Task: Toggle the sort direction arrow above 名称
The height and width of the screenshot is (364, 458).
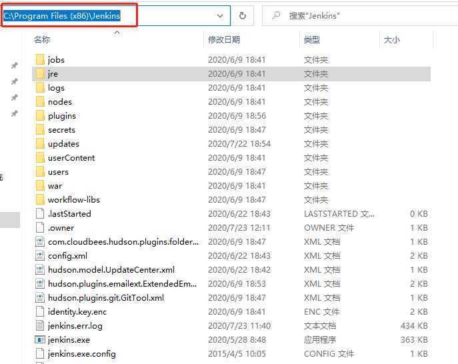Action: click(117, 33)
